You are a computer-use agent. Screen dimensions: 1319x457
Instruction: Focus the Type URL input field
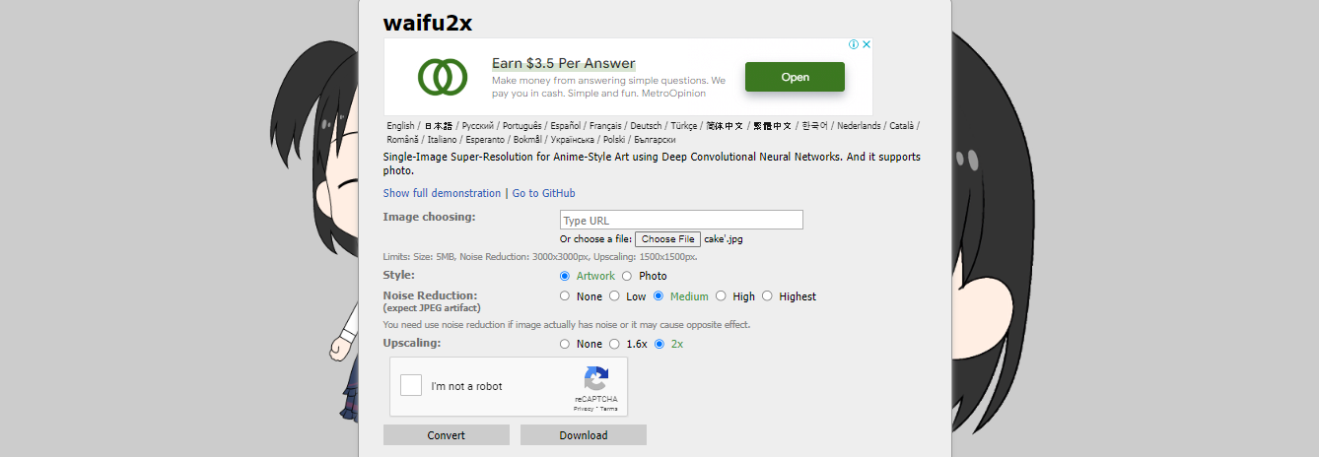(x=681, y=220)
